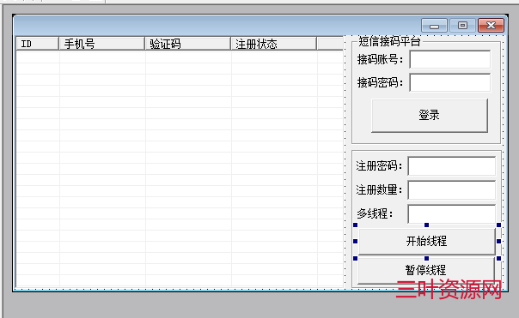Click the 手机号 column header
The height and width of the screenshot is (318, 519).
click(x=101, y=44)
